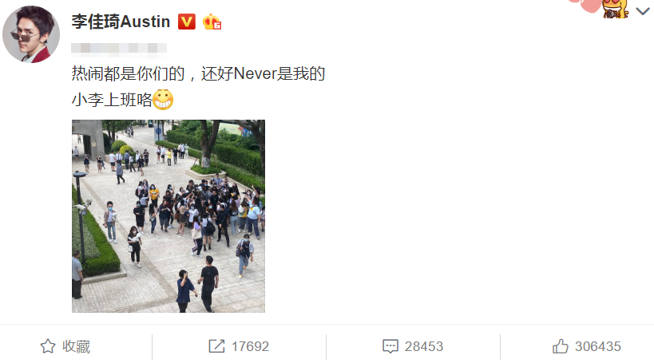654x363 pixels.
Task: Click the cartoon sticker at the top right
Action: [x=615, y=8]
